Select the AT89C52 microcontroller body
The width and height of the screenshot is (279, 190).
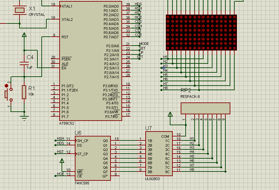click(x=91, y=61)
